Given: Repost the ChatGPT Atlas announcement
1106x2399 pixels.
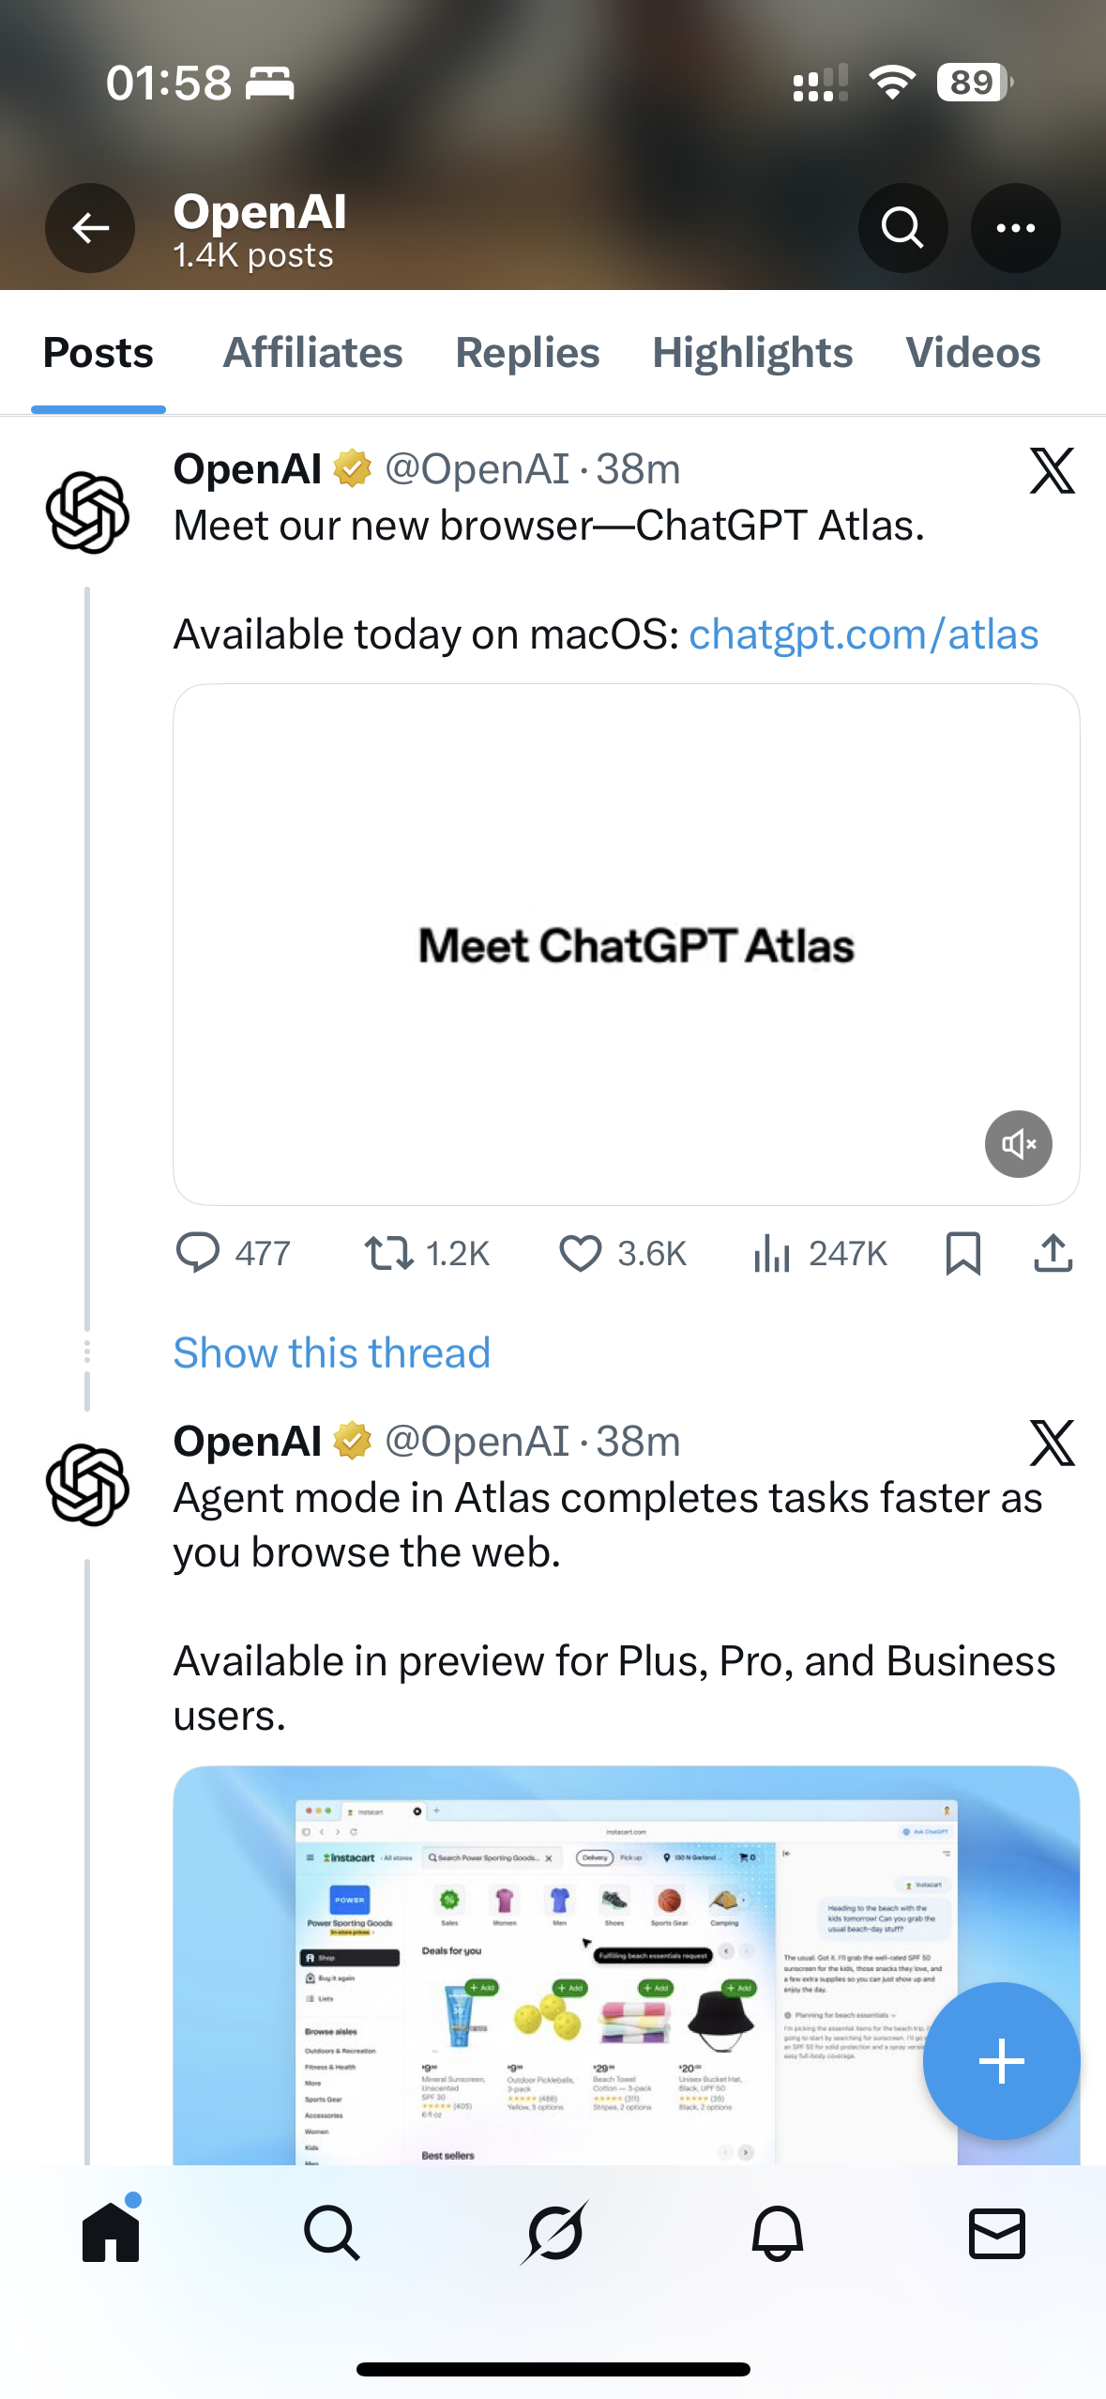Looking at the screenshot, I should [389, 1253].
